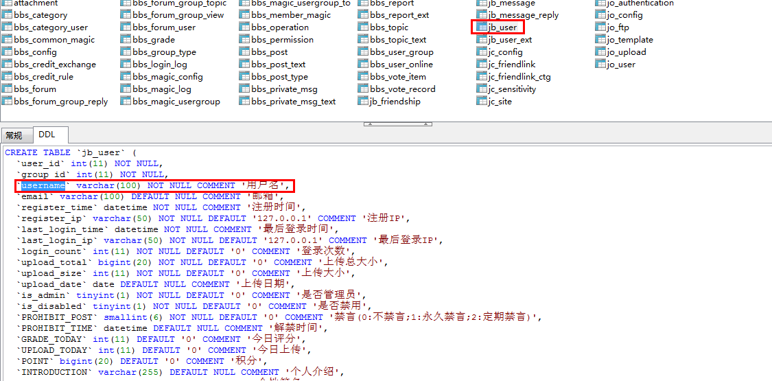Image resolution: width=772 pixels, height=381 pixels.
Task: Click the table icon beside bbs_operation
Action: pos(244,27)
